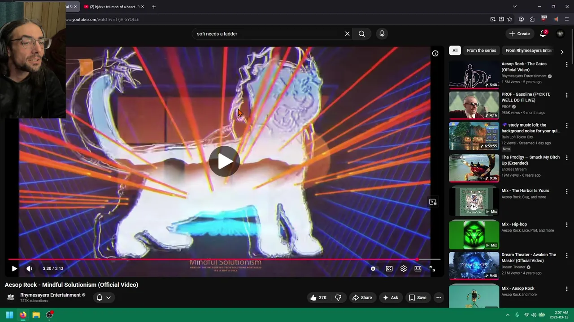Viewport: 574px width, 322px height.
Task: Open the 'Mix - Hip-hop' thumbnail
Action: (474, 235)
